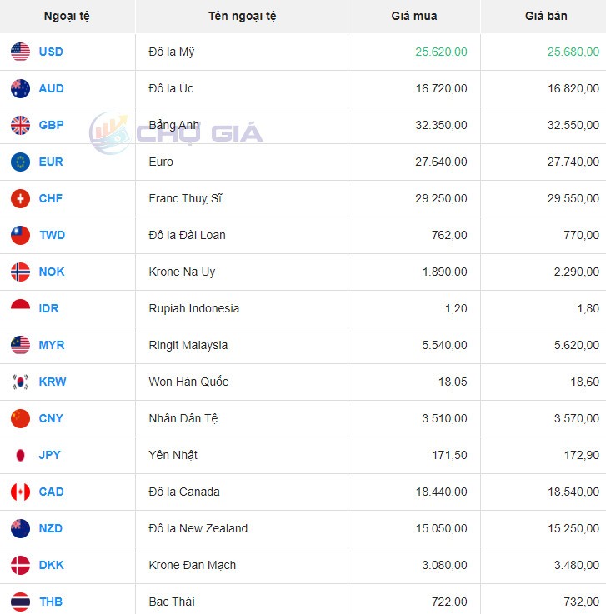
Task: Click the Chợ Giá watermark logo
Action: 176,133
